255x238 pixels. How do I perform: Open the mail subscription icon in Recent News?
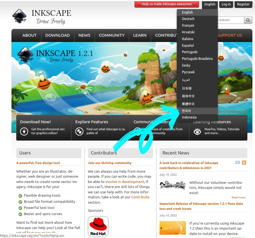(237, 162)
